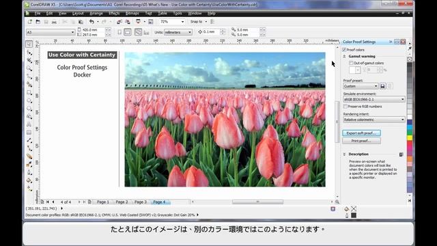This screenshot has height=246, width=437.
Task: Select the Interactive Fill tool in toolbox
Action: click(29, 189)
